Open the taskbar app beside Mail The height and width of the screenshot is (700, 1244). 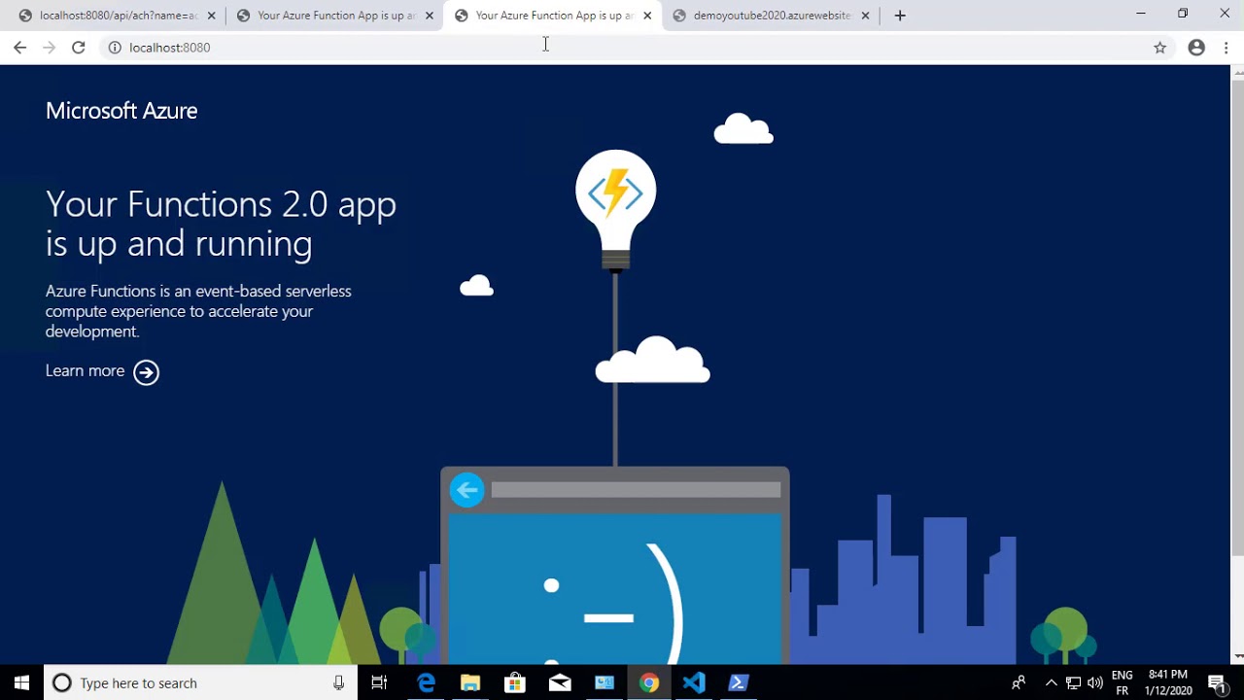605,682
